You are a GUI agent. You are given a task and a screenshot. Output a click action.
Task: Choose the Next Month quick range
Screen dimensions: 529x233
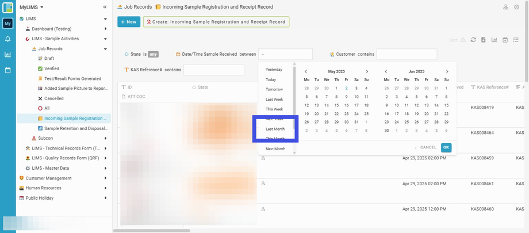[275, 149]
